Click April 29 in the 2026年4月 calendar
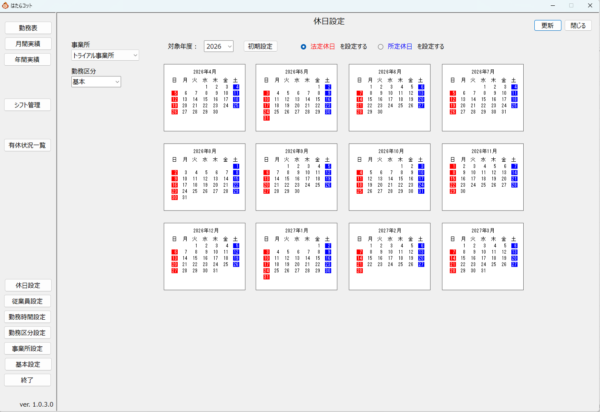600x412 pixels. [205, 112]
